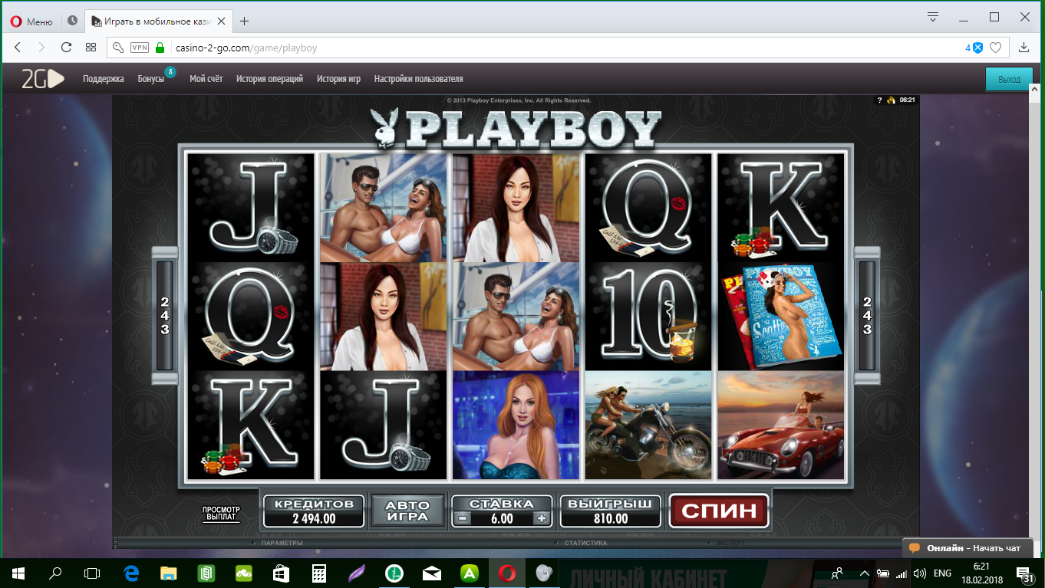The height and width of the screenshot is (588, 1045).
Task: Click the flame icon next to game clock
Action: tap(891, 100)
